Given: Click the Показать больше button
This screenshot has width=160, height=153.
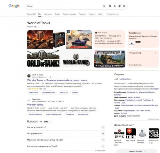Looking at the screenshot, I should [136, 151].
